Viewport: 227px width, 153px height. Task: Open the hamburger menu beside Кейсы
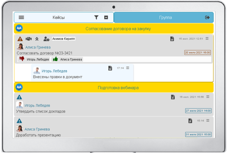coord(21,18)
